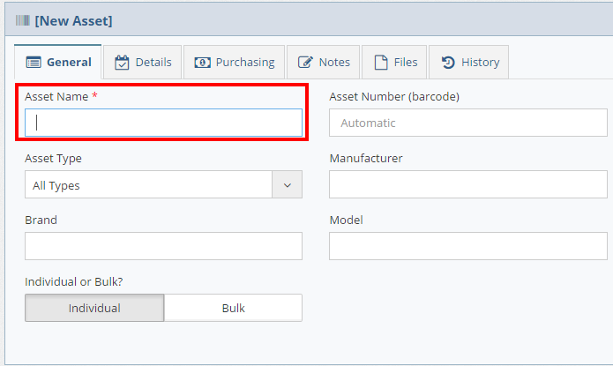613x366 pixels.
Task: Click the Asset Number barcode field
Action: pyautogui.click(x=467, y=123)
